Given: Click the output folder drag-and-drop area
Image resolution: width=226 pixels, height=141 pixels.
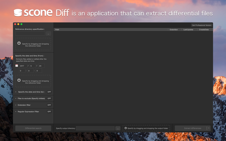Looking at the screenshot, I should 146,128.
